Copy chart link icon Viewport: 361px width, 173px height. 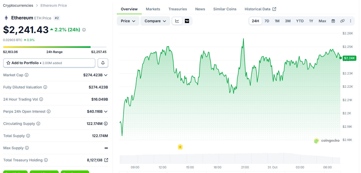pos(342,21)
